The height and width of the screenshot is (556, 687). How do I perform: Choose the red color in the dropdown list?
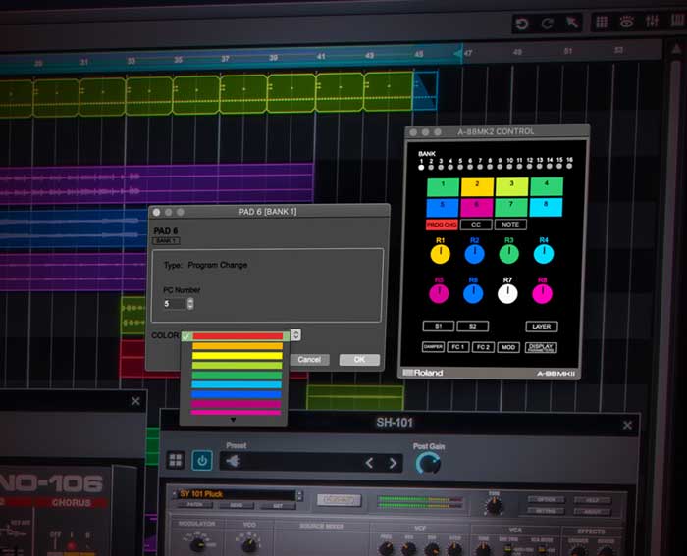click(x=238, y=336)
